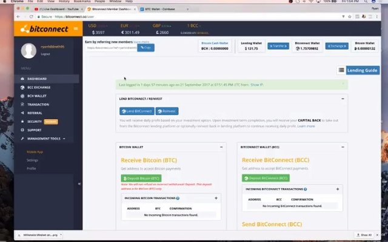Image resolution: width=388 pixels, height=242 pixels.
Task: Click the BCH : 0.00000000 balance
Action: tap(215, 48)
